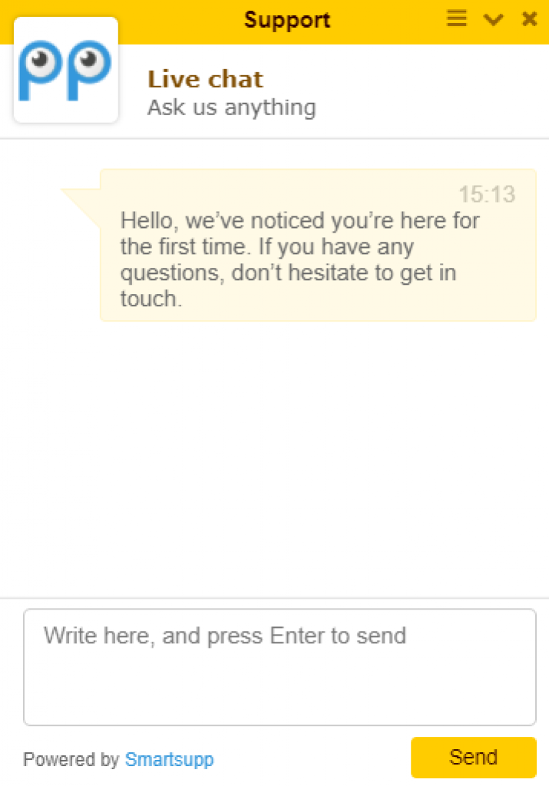Select the "Live chat" heading
Screen dimensions: 549x786
[x=205, y=79]
